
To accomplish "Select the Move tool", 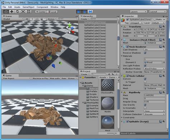I will (x=11, y=11).
